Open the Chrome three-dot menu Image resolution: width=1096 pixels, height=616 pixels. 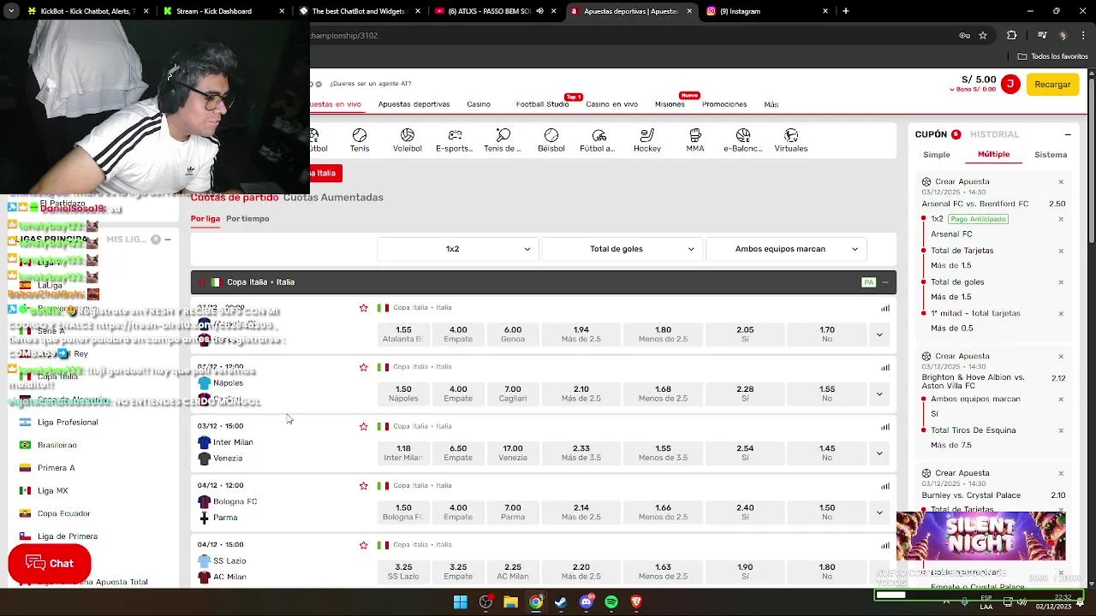1085,35
